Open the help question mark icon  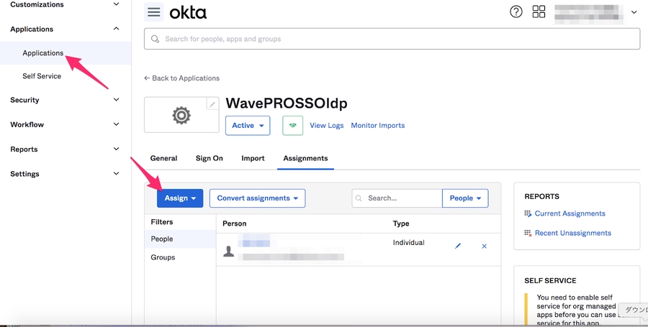[516, 11]
